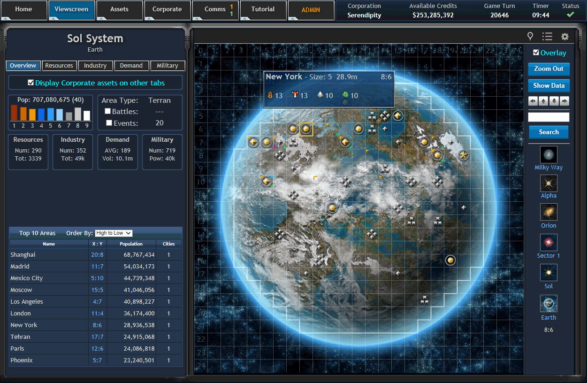Expand the Comms menu tab

215,10
